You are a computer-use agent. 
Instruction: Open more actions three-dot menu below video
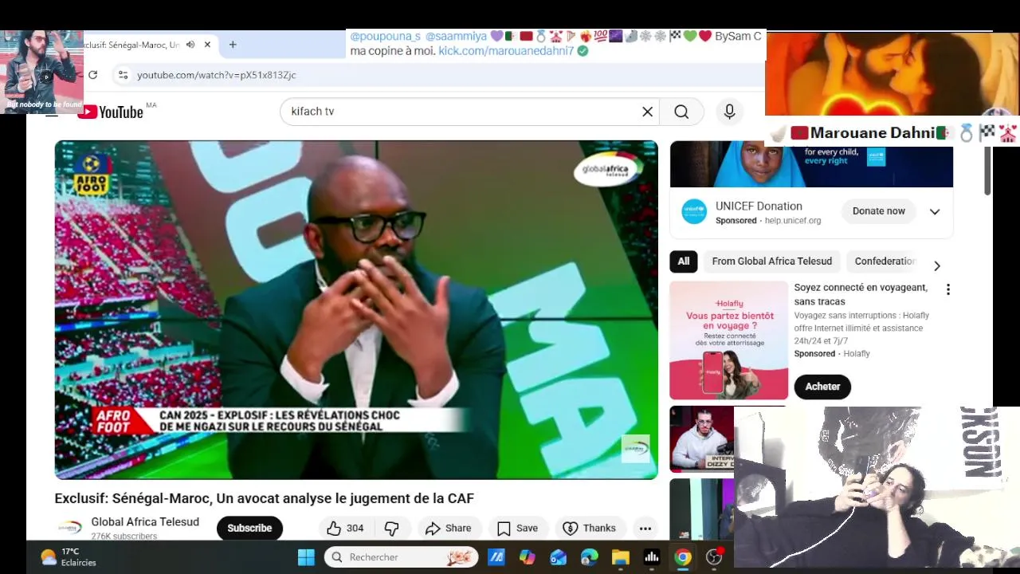(645, 528)
